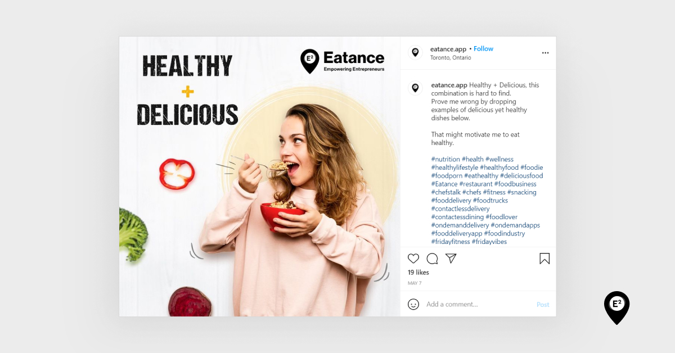
Task: Click the eatance.app avatar in the post header
Action: (415, 52)
